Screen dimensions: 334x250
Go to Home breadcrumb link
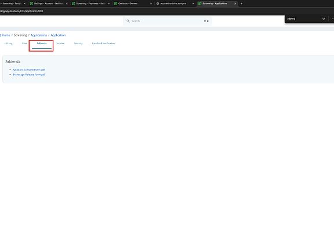6,35
